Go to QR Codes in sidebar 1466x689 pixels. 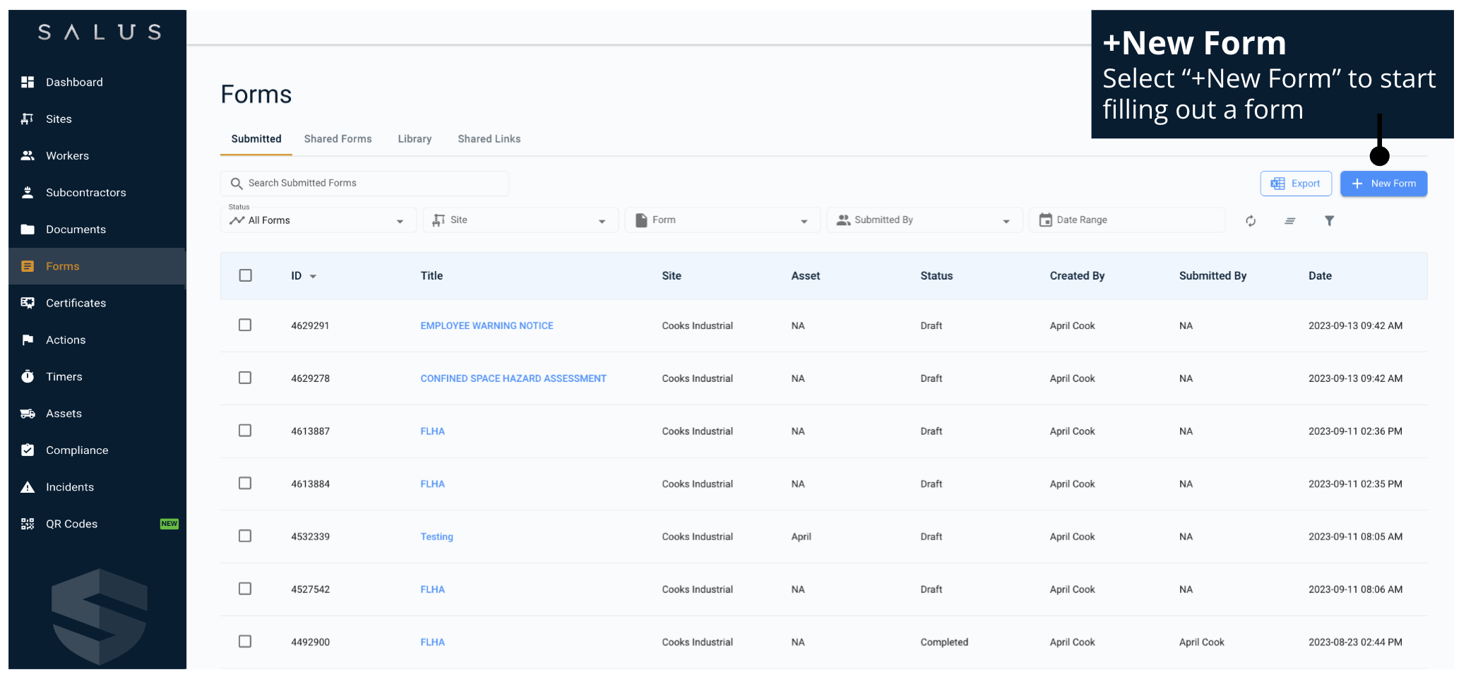(71, 524)
